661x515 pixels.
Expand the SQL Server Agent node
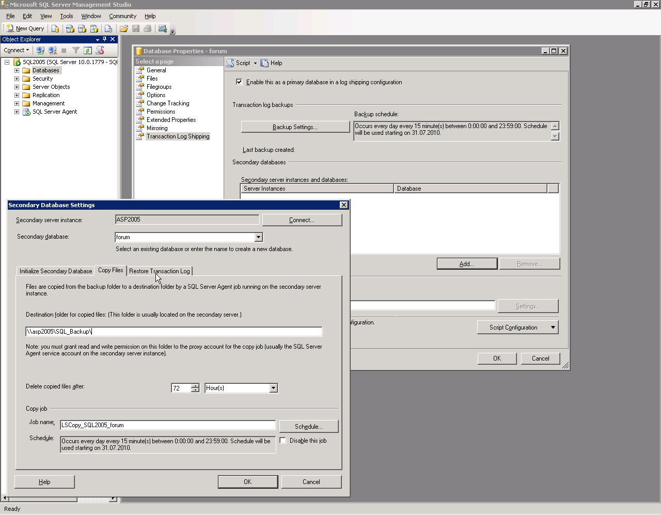pos(17,112)
